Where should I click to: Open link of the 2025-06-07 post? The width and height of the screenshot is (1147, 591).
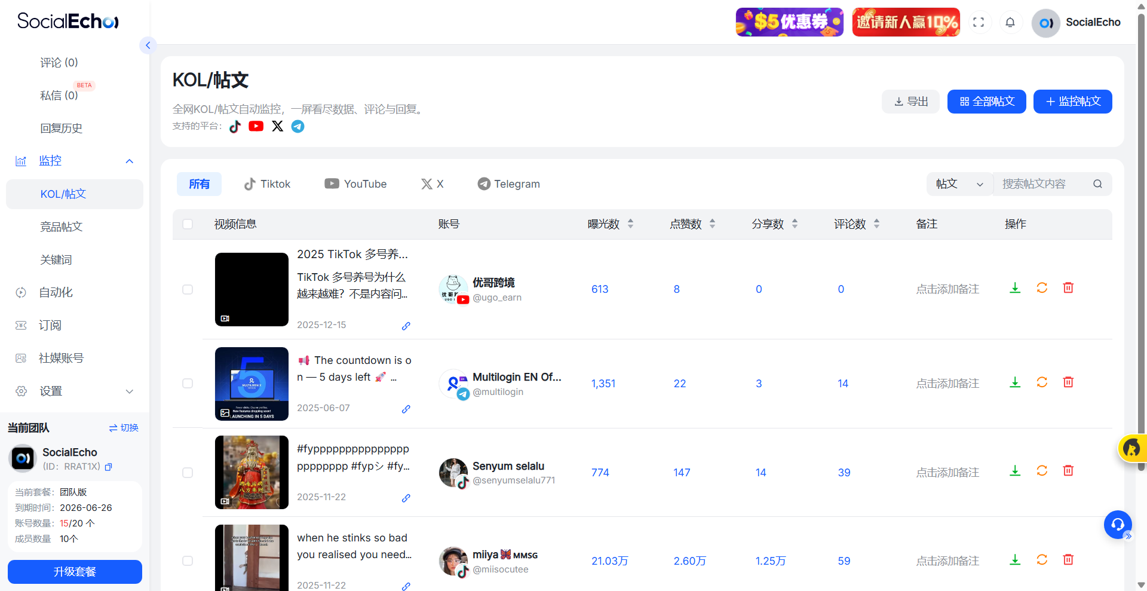pos(406,409)
